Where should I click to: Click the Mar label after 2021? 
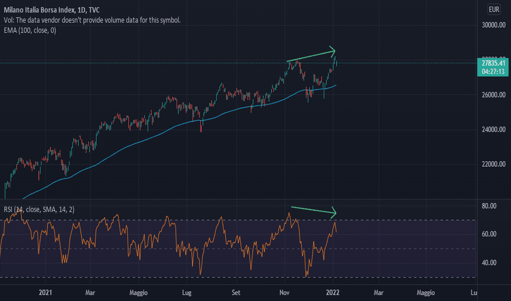[x=90, y=293]
